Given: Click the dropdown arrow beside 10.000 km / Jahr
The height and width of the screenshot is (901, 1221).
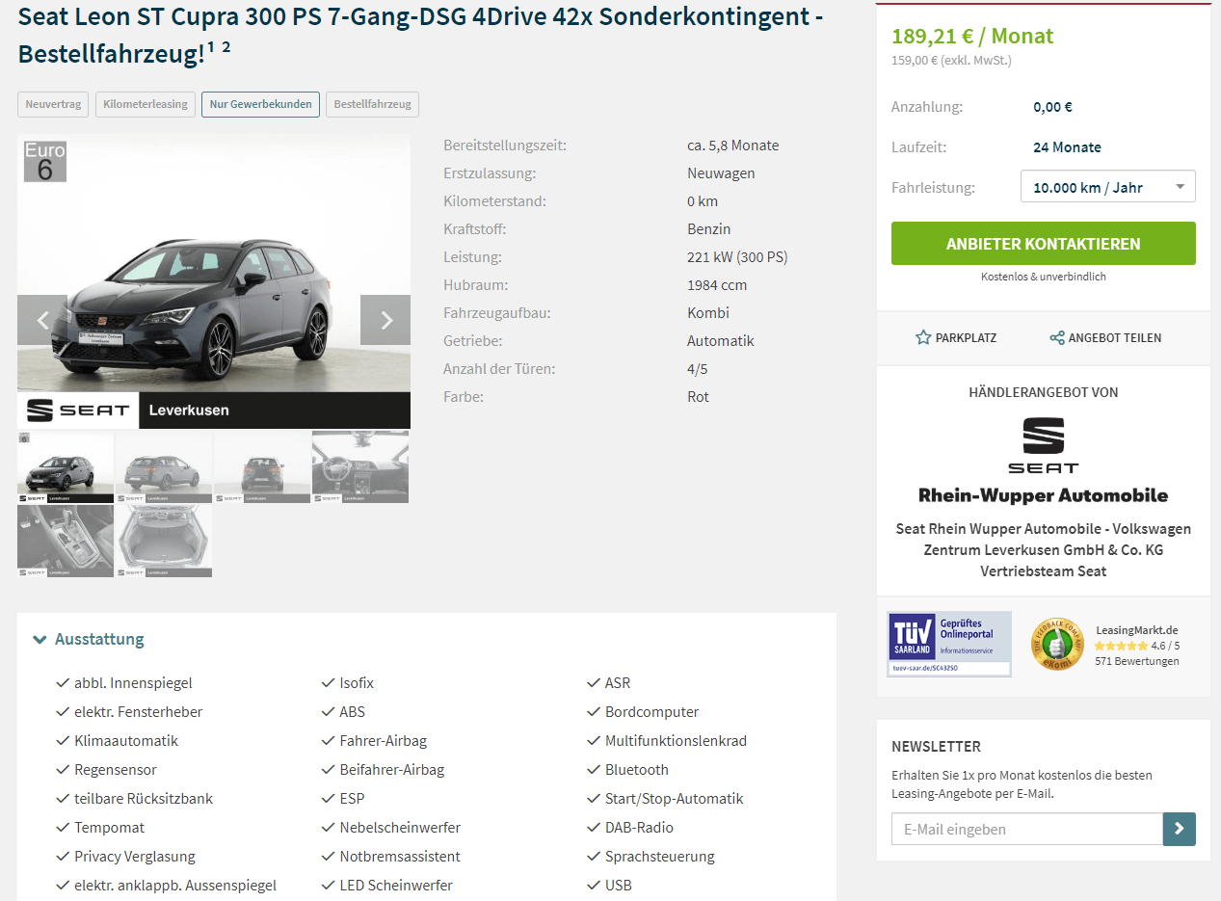Looking at the screenshot, I should pos(1181,187).
